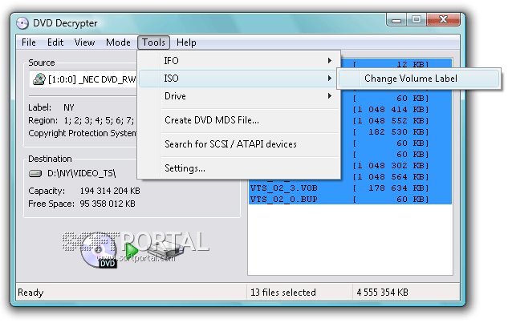Viewport: 508px width, 323px height.
Task: Select Create DVD MDS File...
Action: coord(212,120)
